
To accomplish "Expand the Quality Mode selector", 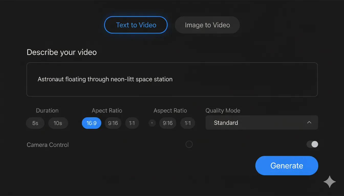I will click(x=261, y=122).
